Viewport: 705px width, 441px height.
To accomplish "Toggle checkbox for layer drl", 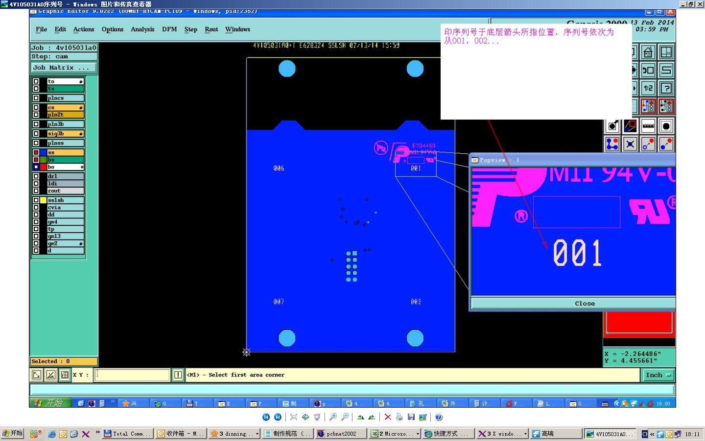I will [x=36, y=176].
